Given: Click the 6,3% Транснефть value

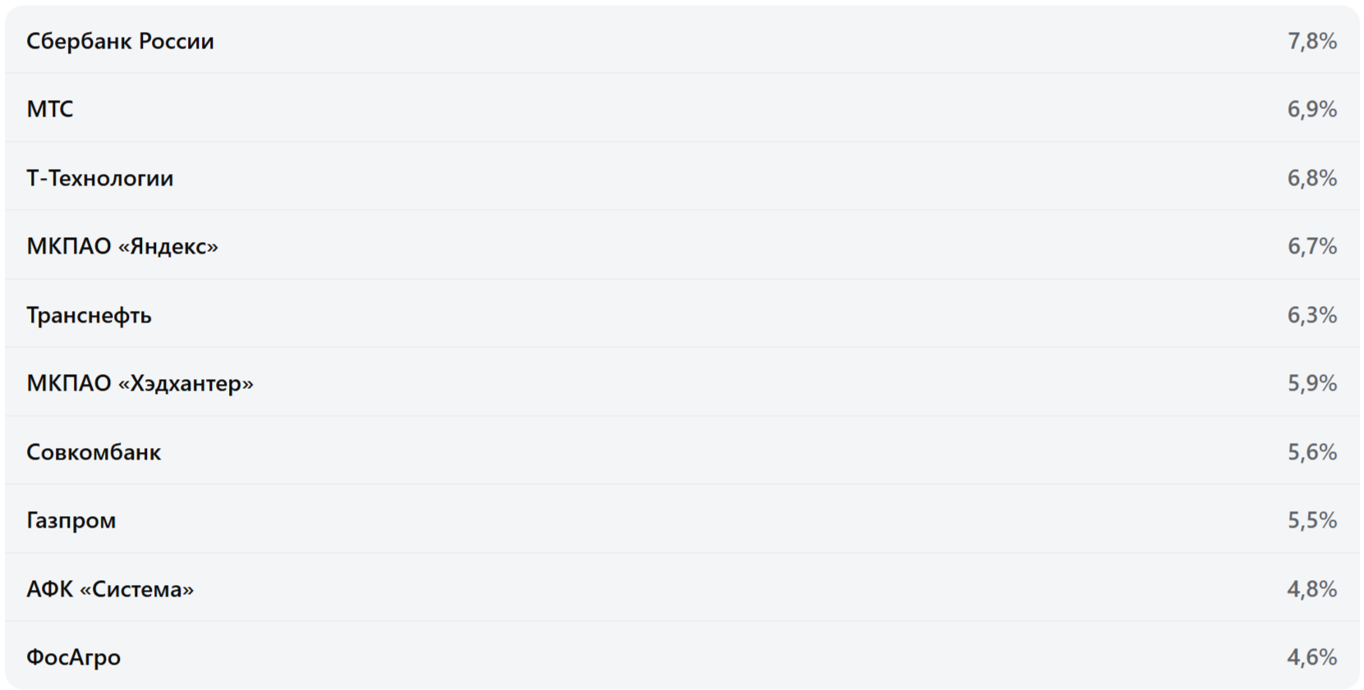Looking at the screenshot, I should click(x=1311, y=315).
